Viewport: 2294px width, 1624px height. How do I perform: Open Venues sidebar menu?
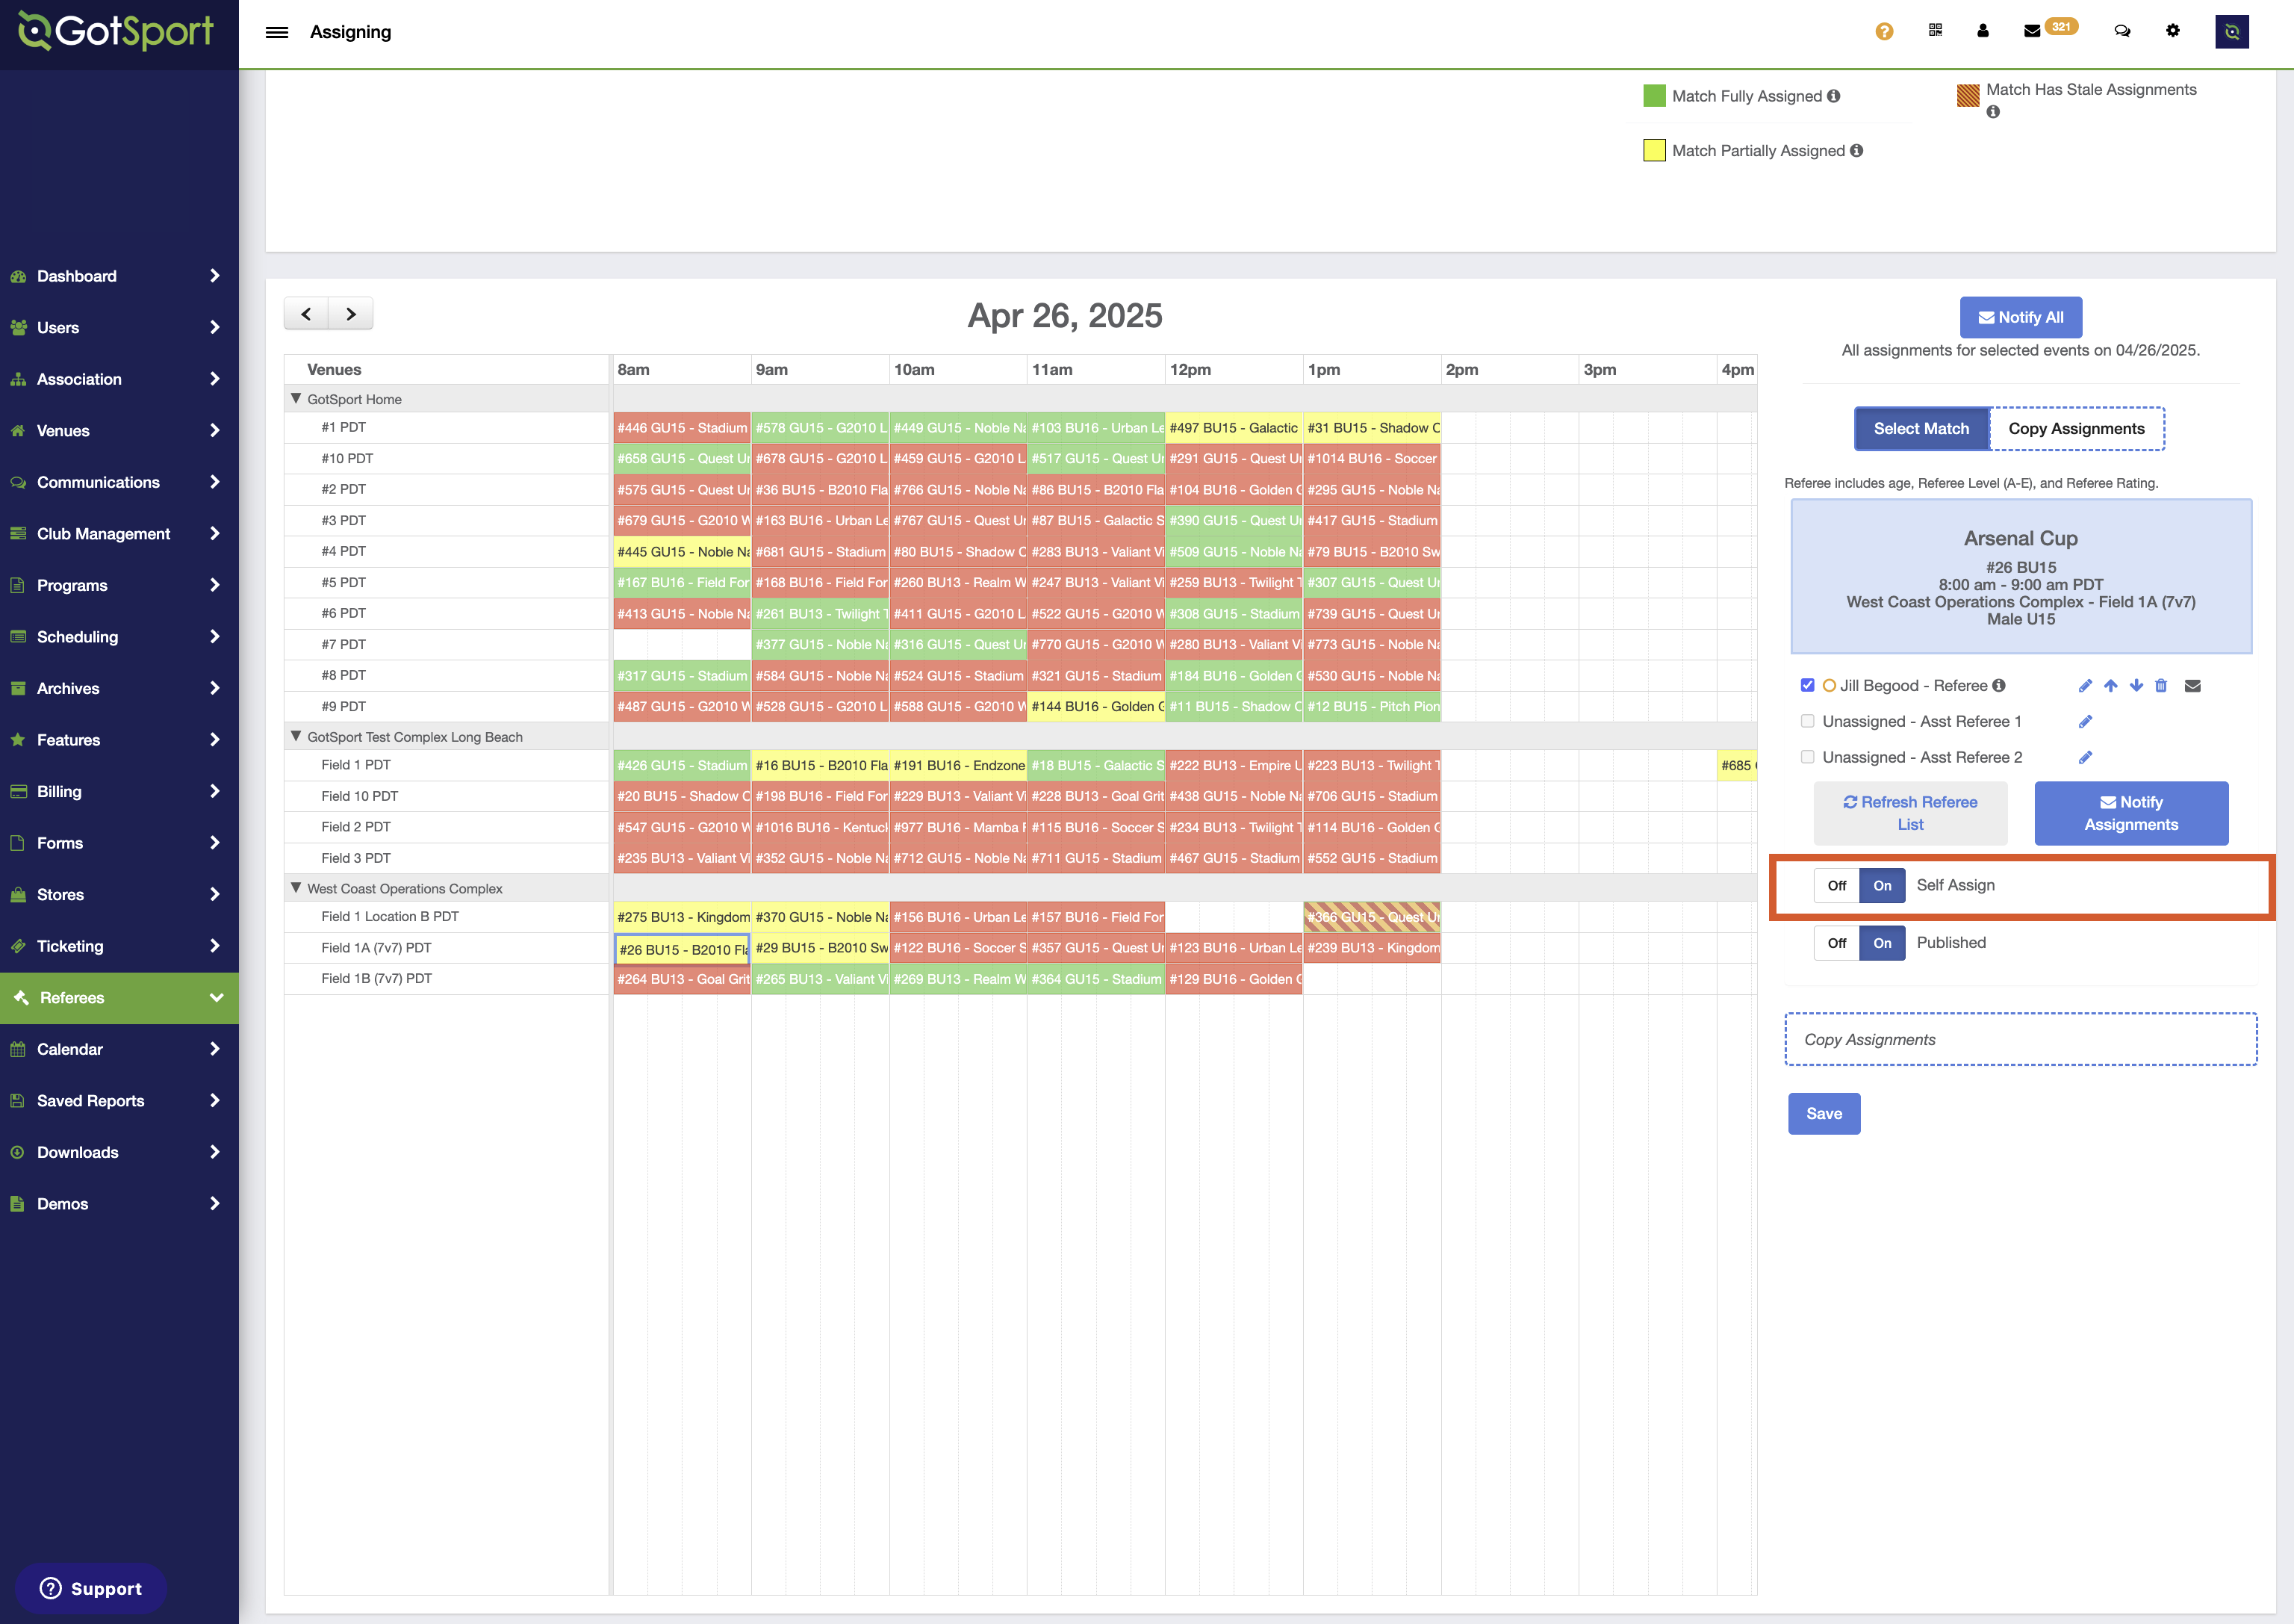(119, 431)
